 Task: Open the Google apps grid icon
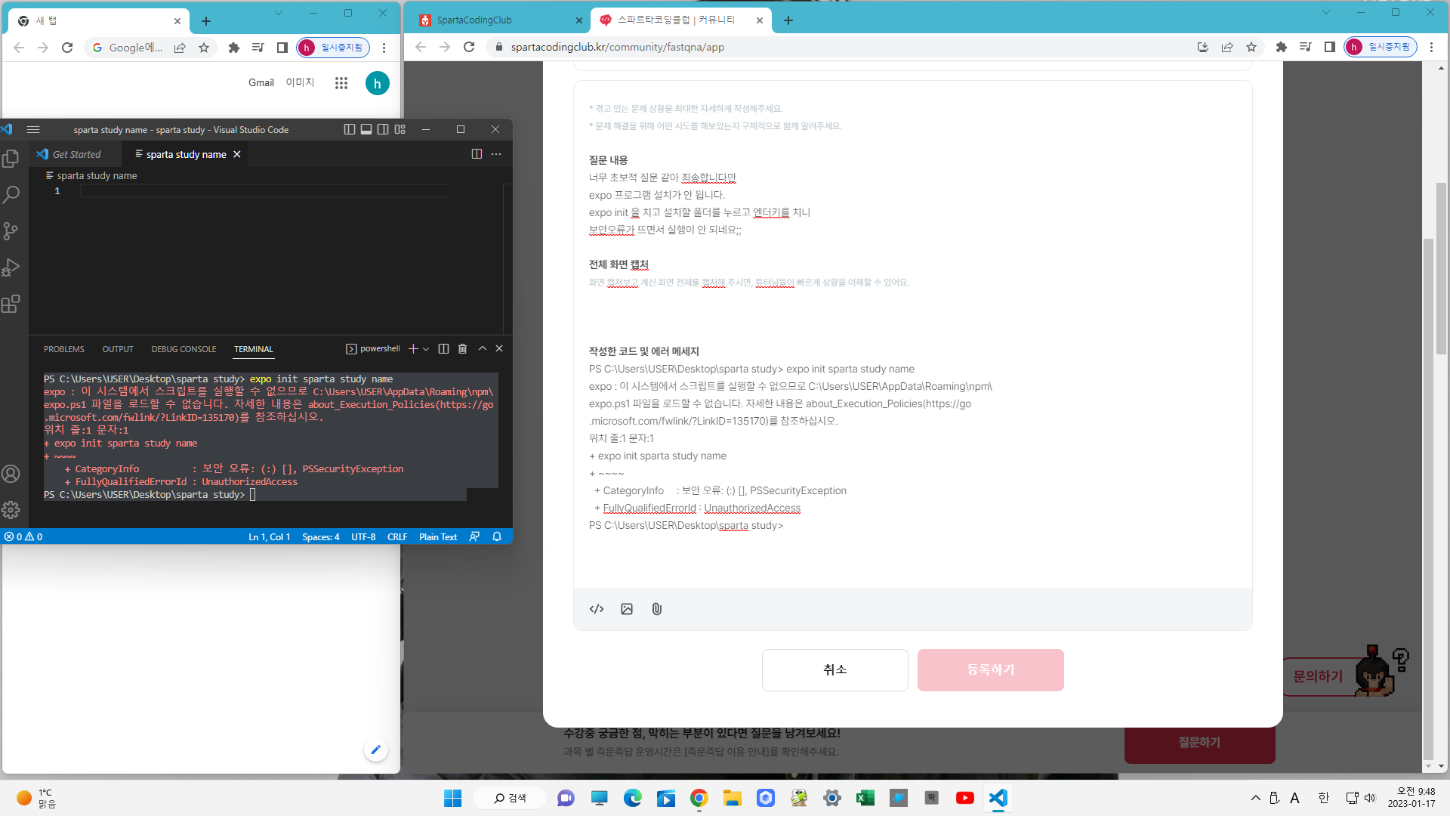[x=341, y=83]
